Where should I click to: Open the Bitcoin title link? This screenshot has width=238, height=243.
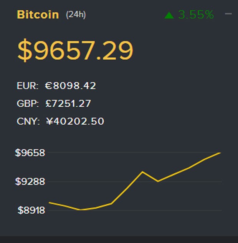tap(38, 15)
